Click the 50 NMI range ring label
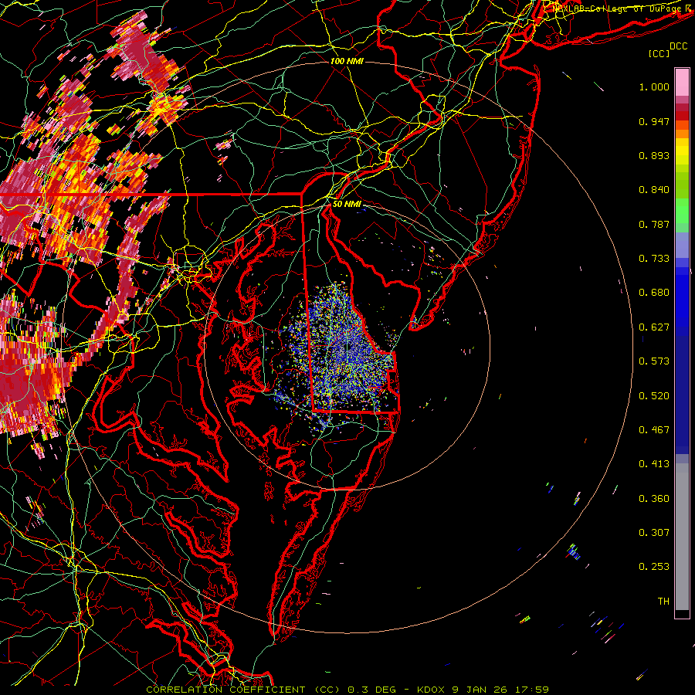695x695 pixels. click(347, 204)
